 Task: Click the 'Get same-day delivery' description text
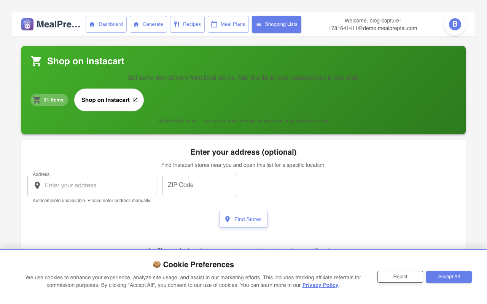[x=243, y=78]
